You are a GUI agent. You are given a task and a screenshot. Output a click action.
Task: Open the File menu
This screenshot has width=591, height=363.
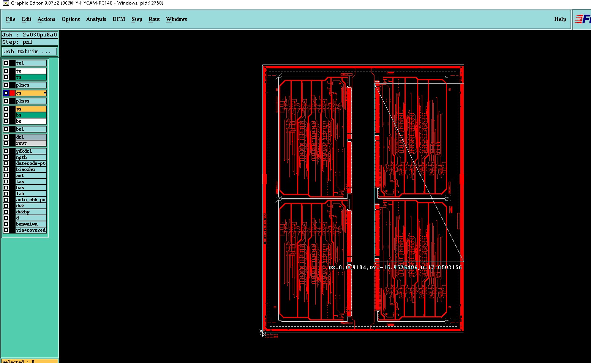pos(11,19)
